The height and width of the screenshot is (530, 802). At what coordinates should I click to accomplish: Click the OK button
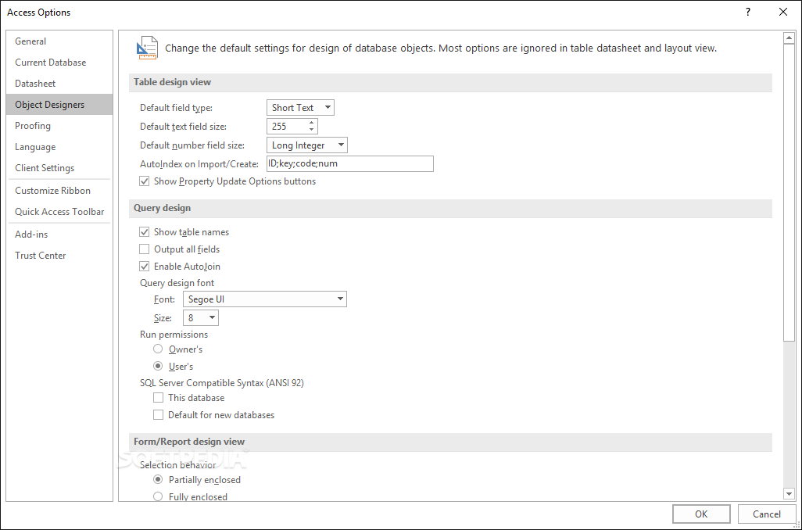tap(701, 514)
